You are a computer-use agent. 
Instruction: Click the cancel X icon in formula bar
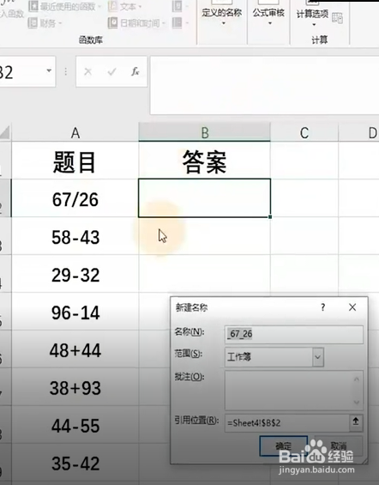click(88, 72)
